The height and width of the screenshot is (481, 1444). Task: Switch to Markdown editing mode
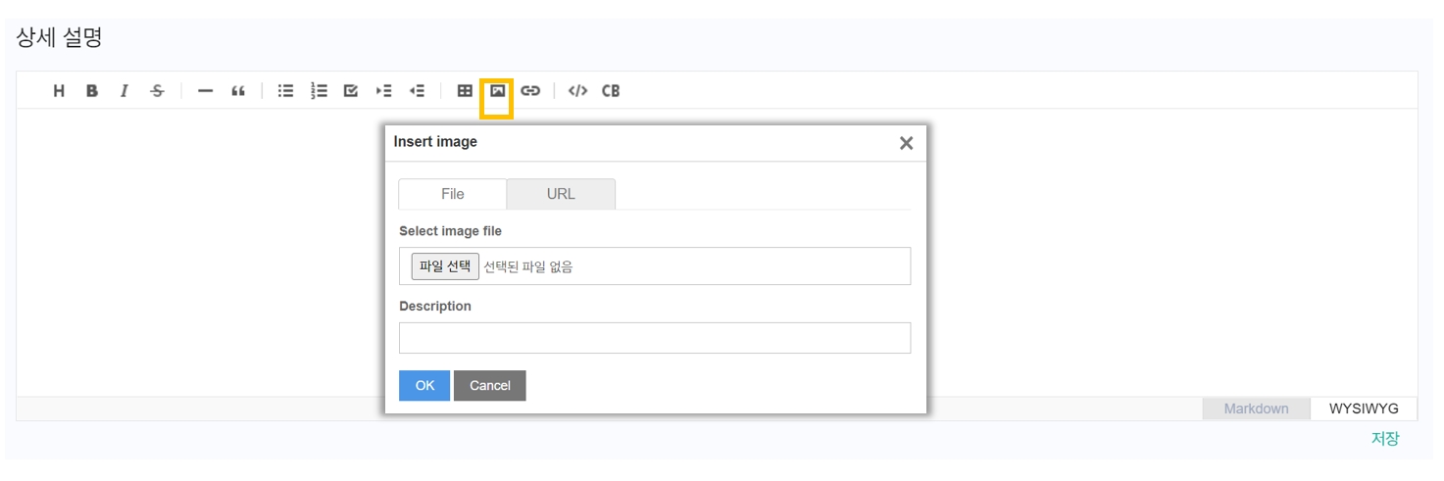pos(1256,409)
